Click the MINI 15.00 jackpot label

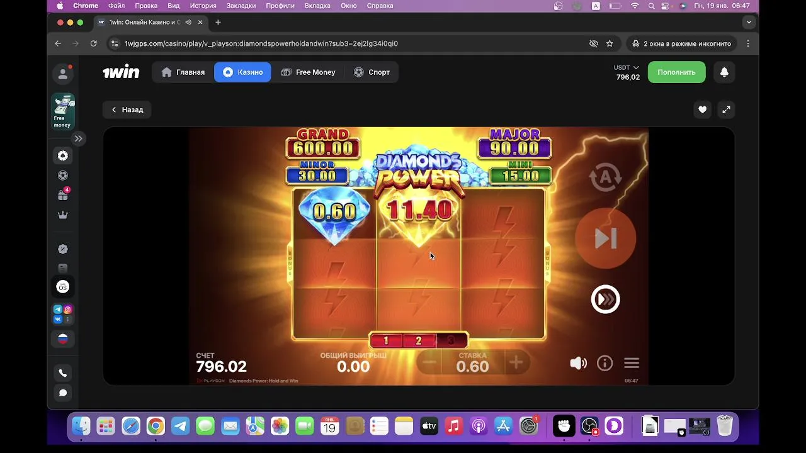click(x=520, y=172)
